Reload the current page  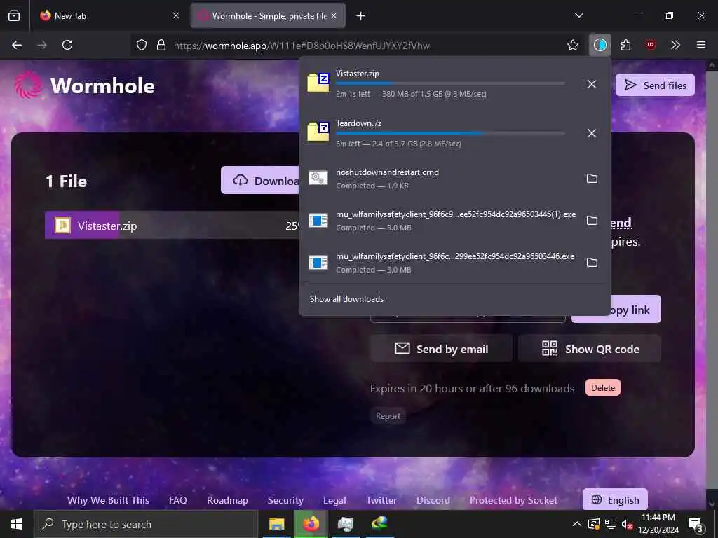(67, 45)
